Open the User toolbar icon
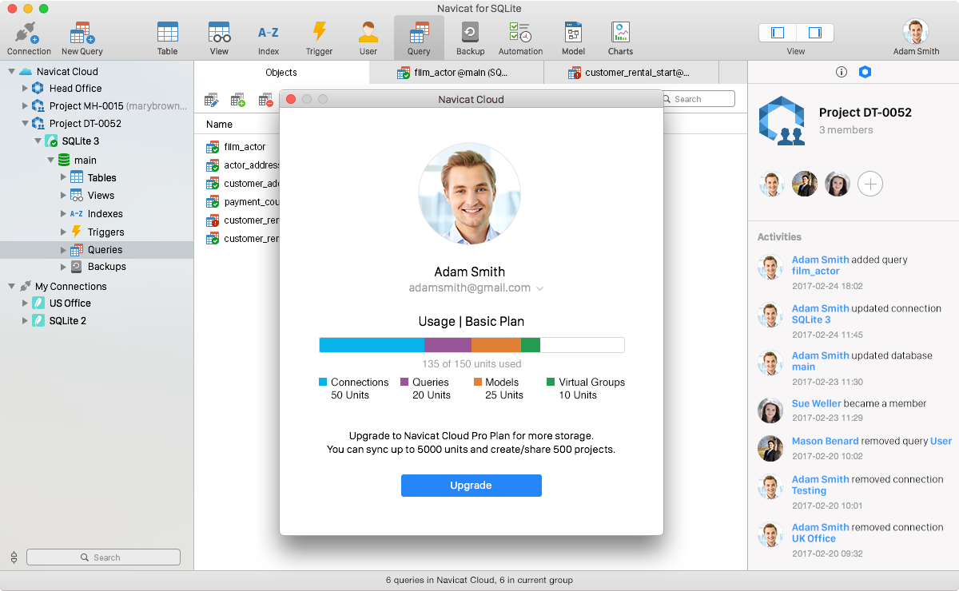This screenshot has height=591, width=959. pyautogui.click(x=368, y=38)
